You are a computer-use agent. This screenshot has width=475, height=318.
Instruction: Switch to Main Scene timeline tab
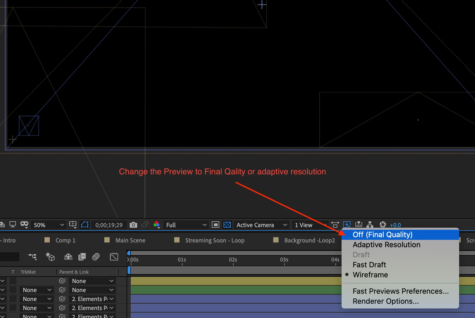click(130, 240)
